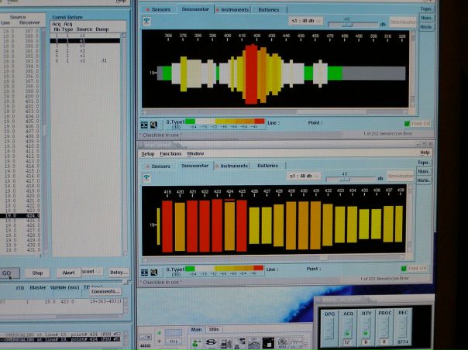This screenshot has height=350, width=468.
Task: Toggle Field ON checkbox in upper window
Action: click(x=407, y=123)
